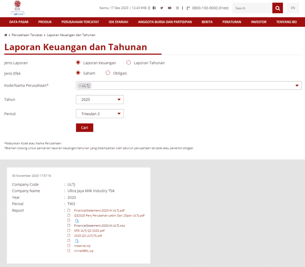Click the Instagram icon in header
The width and height of the screenshot is (305, 267).
point(177,8)
